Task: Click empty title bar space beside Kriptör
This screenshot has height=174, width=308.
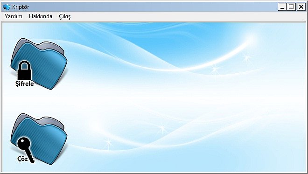Action: pyautogui.click(x=153, y=7)
